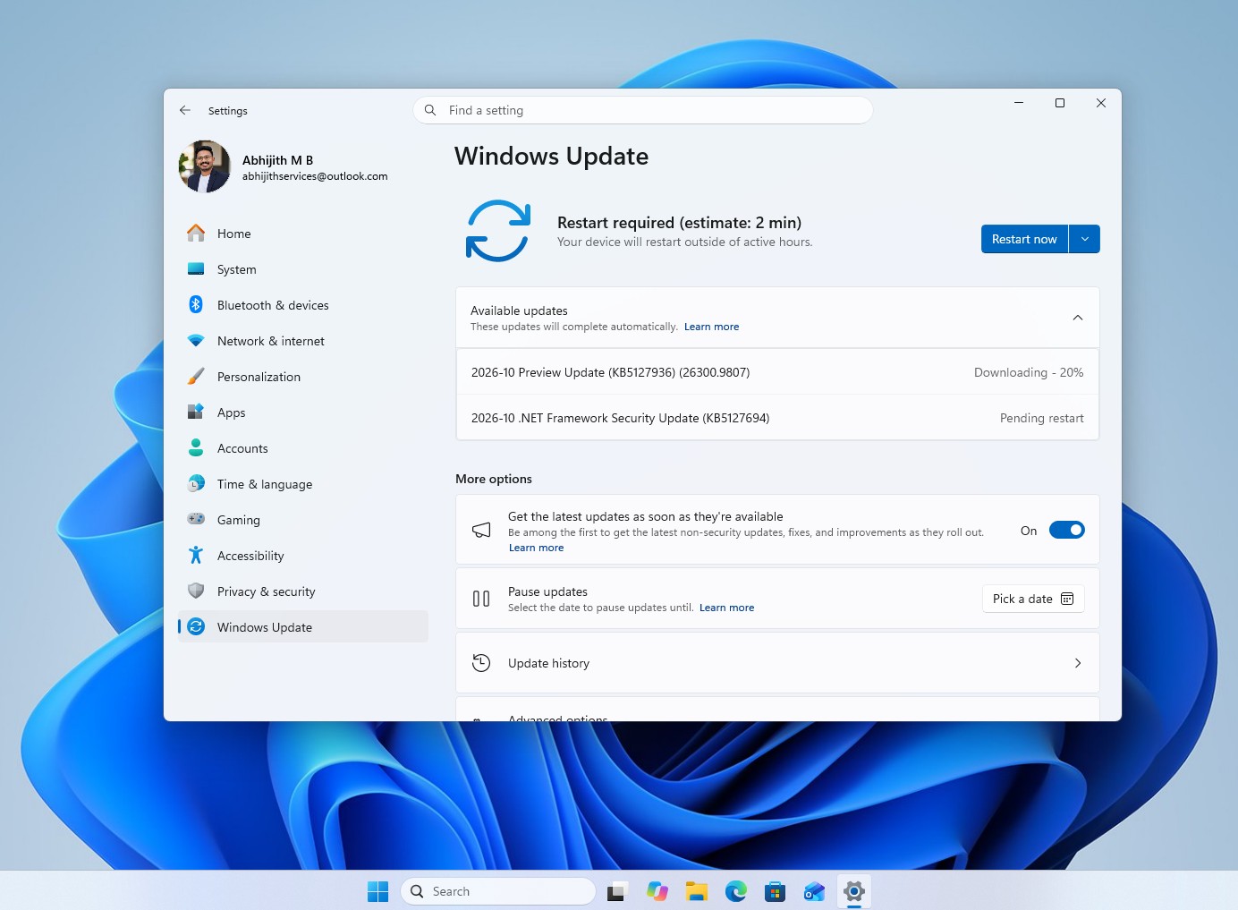Click the Time & language globe icon
Viewport: 1238px width, 910px height.
pyautogui.click(x=196, y=484)
